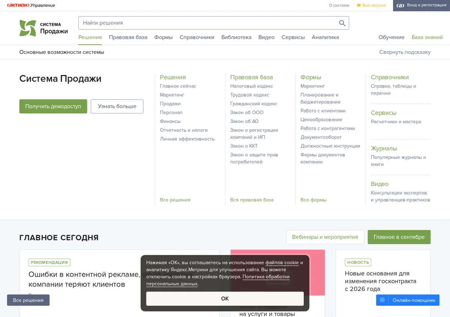Click the Вебинары и мероприятия button

pos(325,237)
